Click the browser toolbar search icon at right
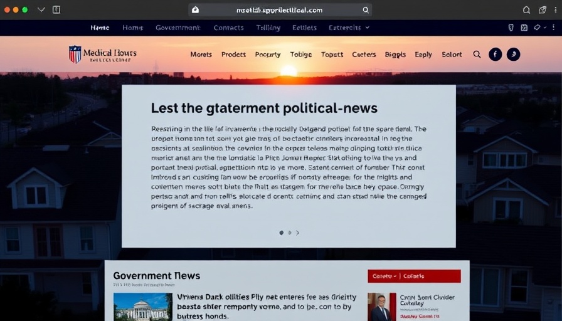The width and height of the screenshot is (562, 321). tap(526, 10)
